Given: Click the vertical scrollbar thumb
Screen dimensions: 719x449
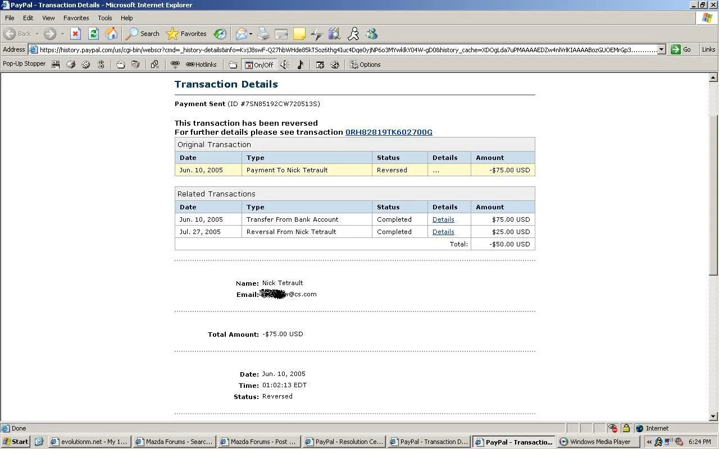Looking at the screenshot, I should [713, 195].
